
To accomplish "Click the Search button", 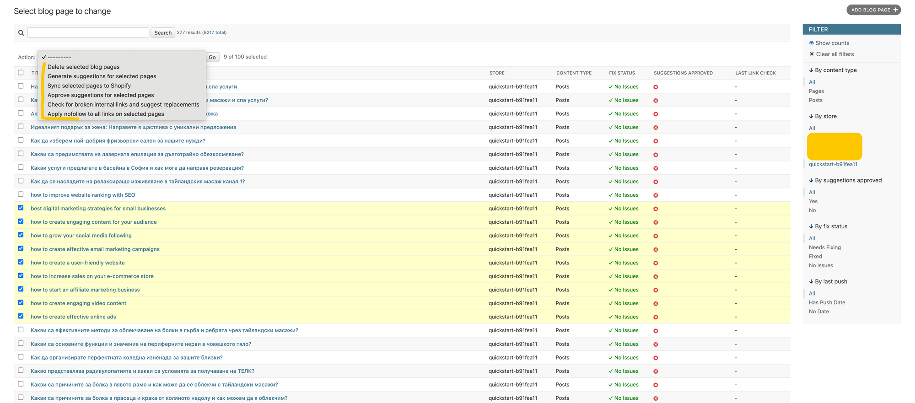I will (163, 33).
